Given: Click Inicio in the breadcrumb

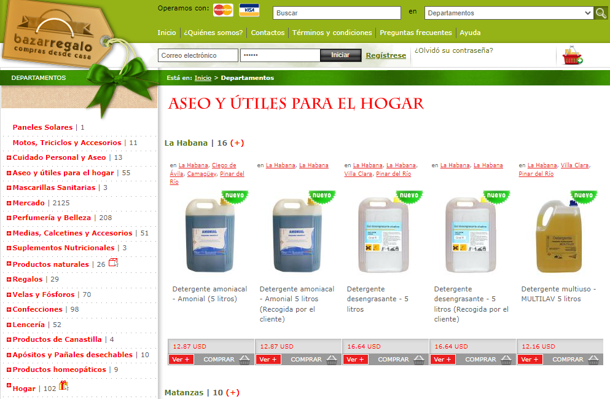Looking at the screenshot, I should click(203, 78).
